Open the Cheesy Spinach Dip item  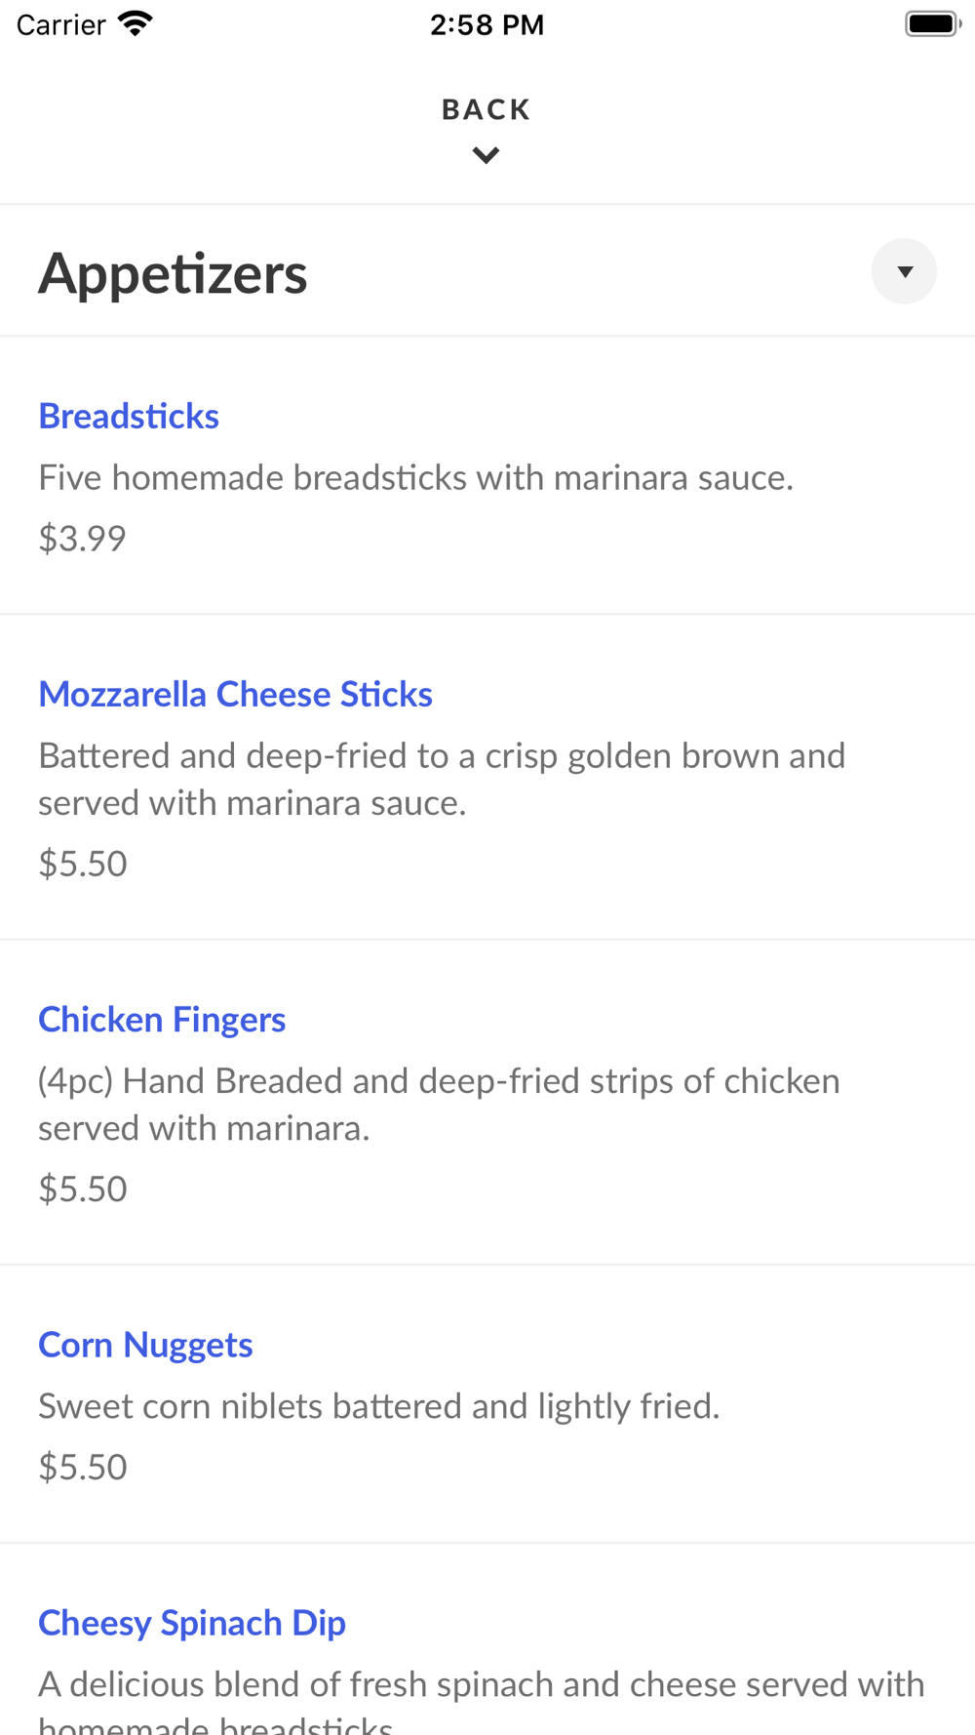click(192, 1623)
